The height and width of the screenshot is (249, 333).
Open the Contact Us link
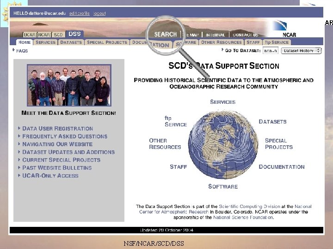point(246,35)
